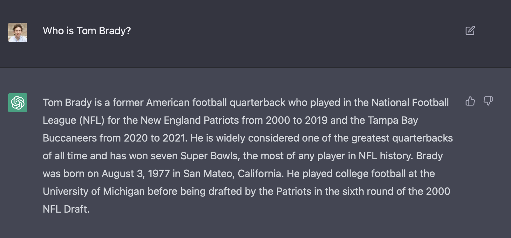The width and height of the screenshot is (511, 238).
Task: Click the "Who is Tom Brady?" prompt text
Action: pyautogui.click(x=87, y=31)
